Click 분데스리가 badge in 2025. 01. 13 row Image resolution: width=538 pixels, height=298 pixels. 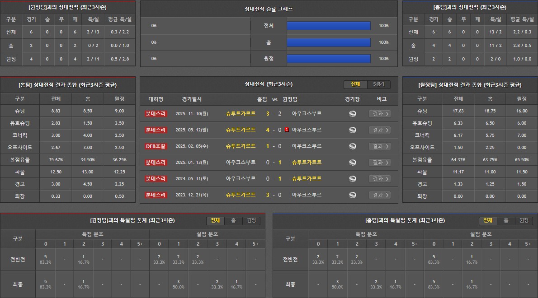point(156,163)
